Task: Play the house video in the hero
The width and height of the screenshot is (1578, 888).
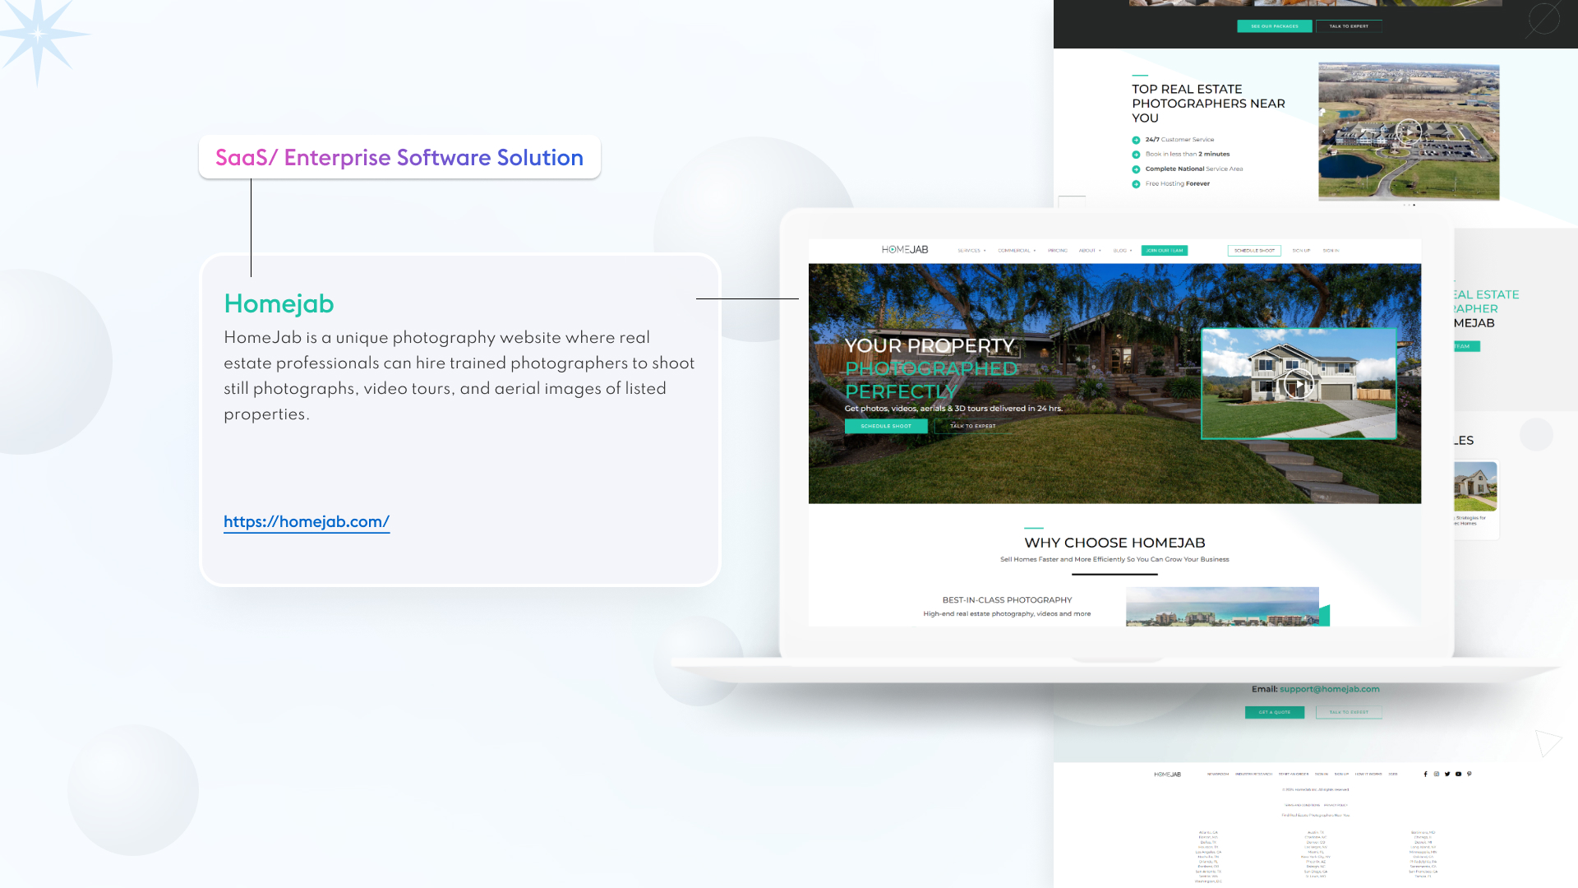Action: 1299,383
